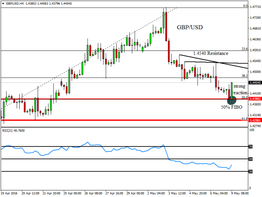Click the 61.8 Fibonacci level label

[245, 119]
